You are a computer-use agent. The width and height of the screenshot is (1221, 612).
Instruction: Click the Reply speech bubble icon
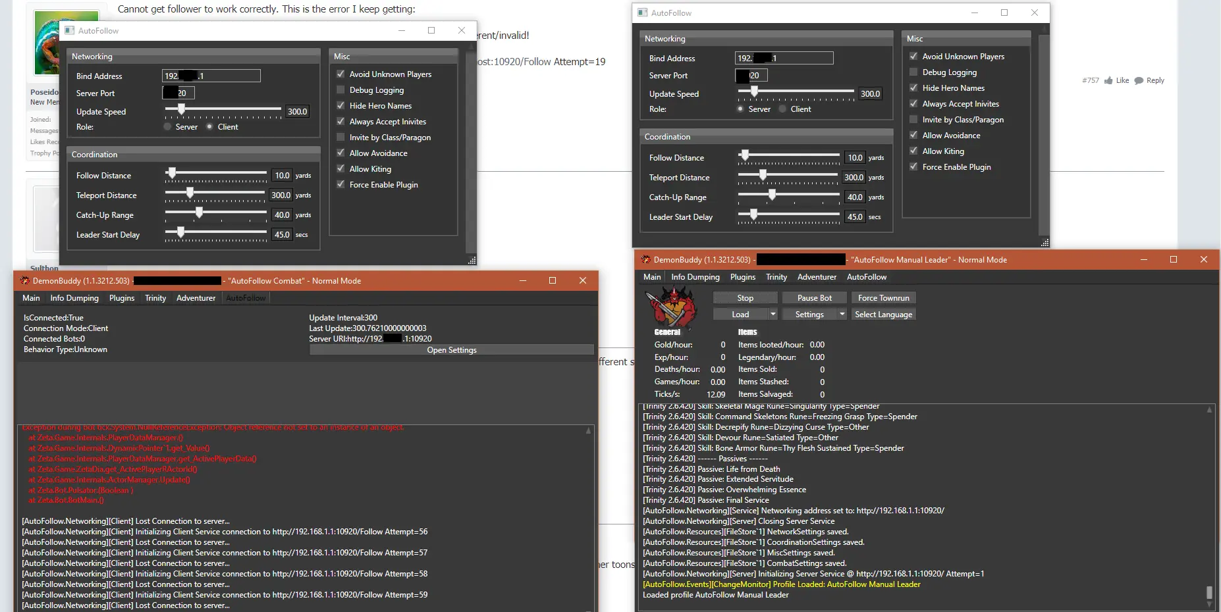point(1139,81)
